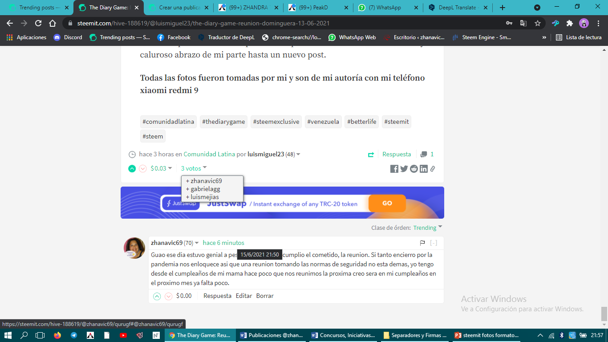Open the #steem tag
The image size is (608, 342).
pyautogui.click(x=153, y=136)
